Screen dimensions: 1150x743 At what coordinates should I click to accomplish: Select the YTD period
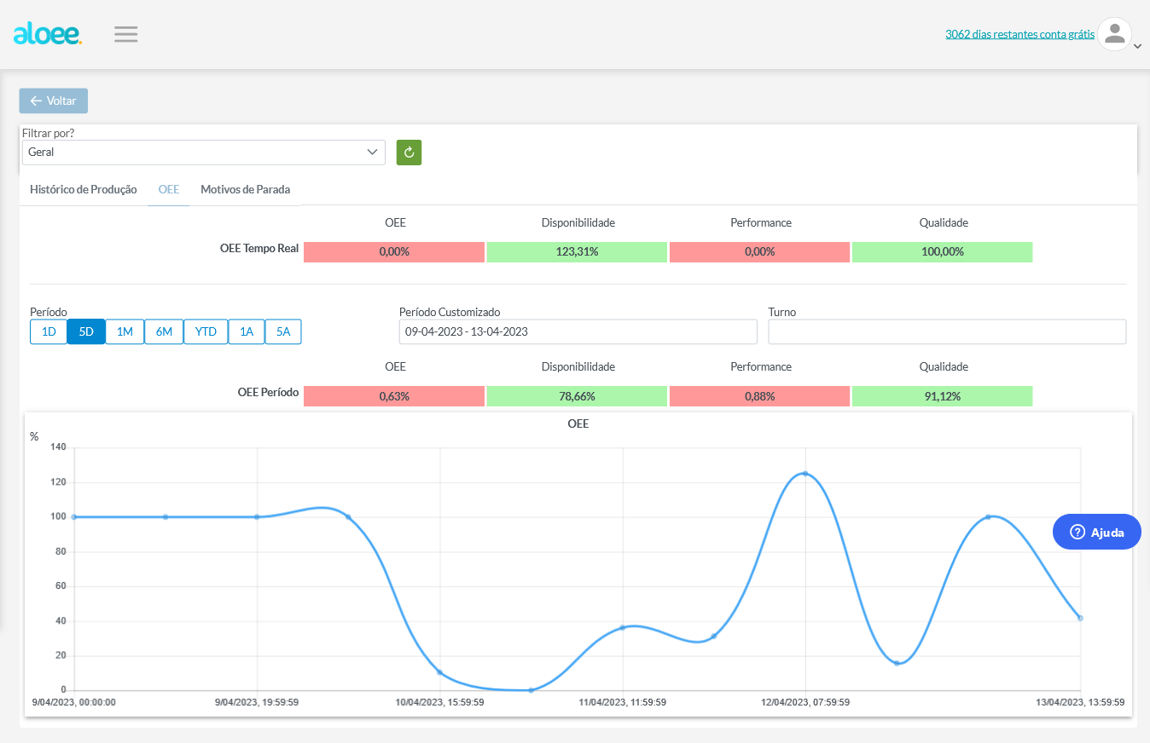pyautogui.click(x=206, y=331)
